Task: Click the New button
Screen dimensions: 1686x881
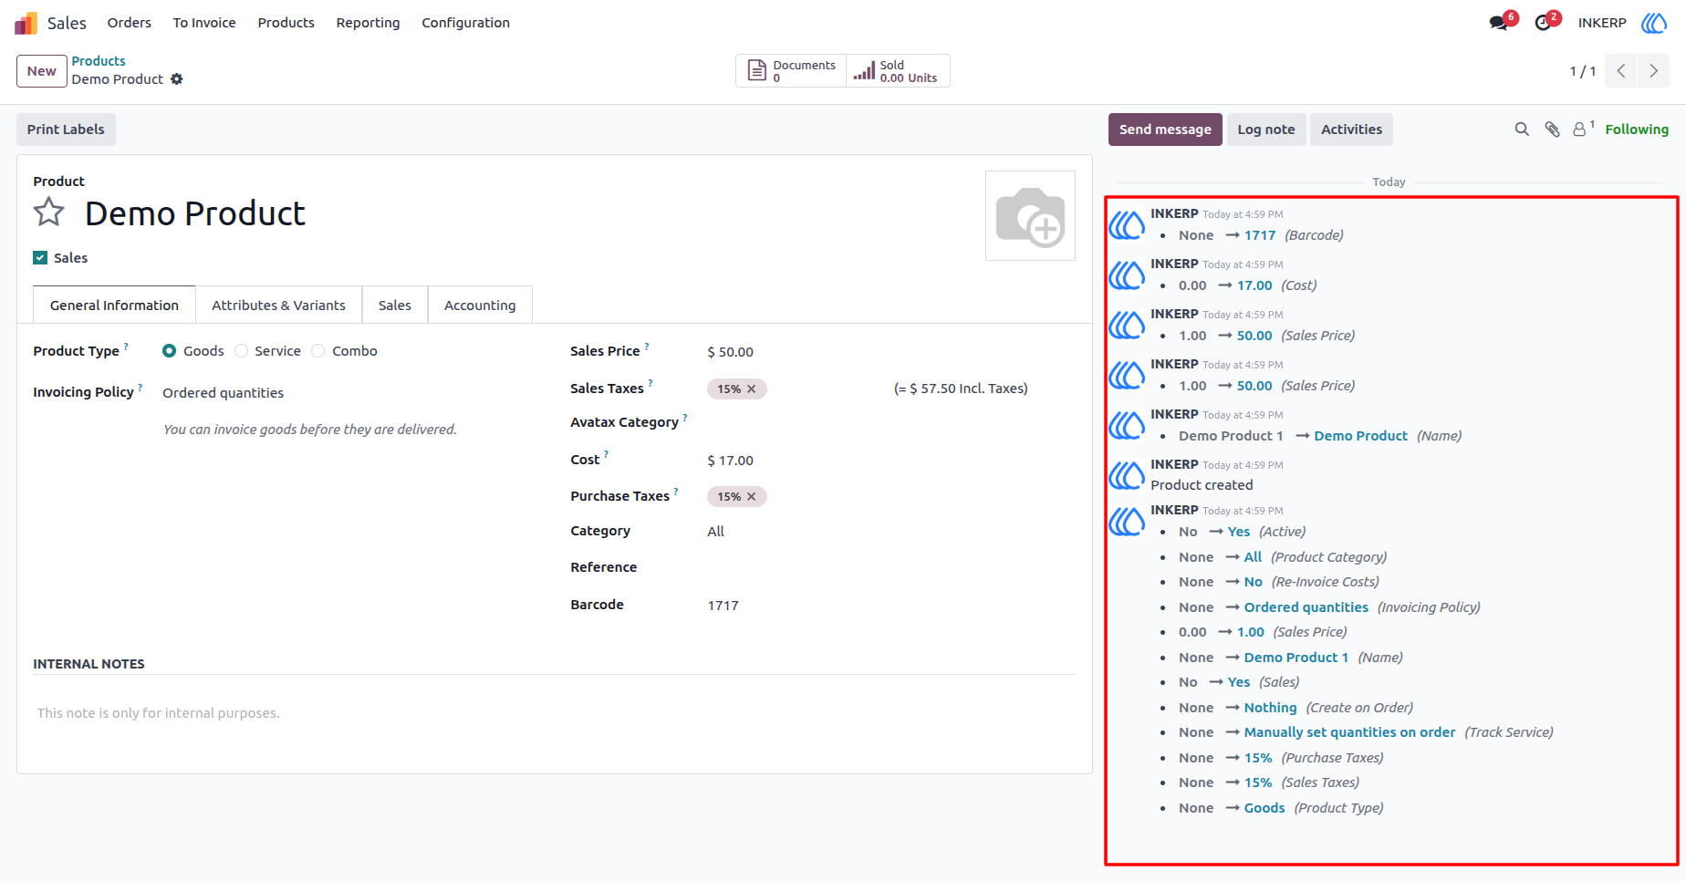Action: pyautogui.click(x=42, y=71)
